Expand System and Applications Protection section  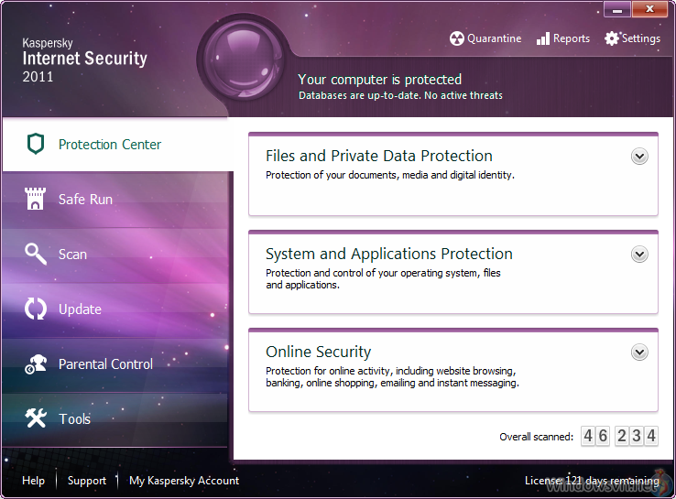point(639,255)
